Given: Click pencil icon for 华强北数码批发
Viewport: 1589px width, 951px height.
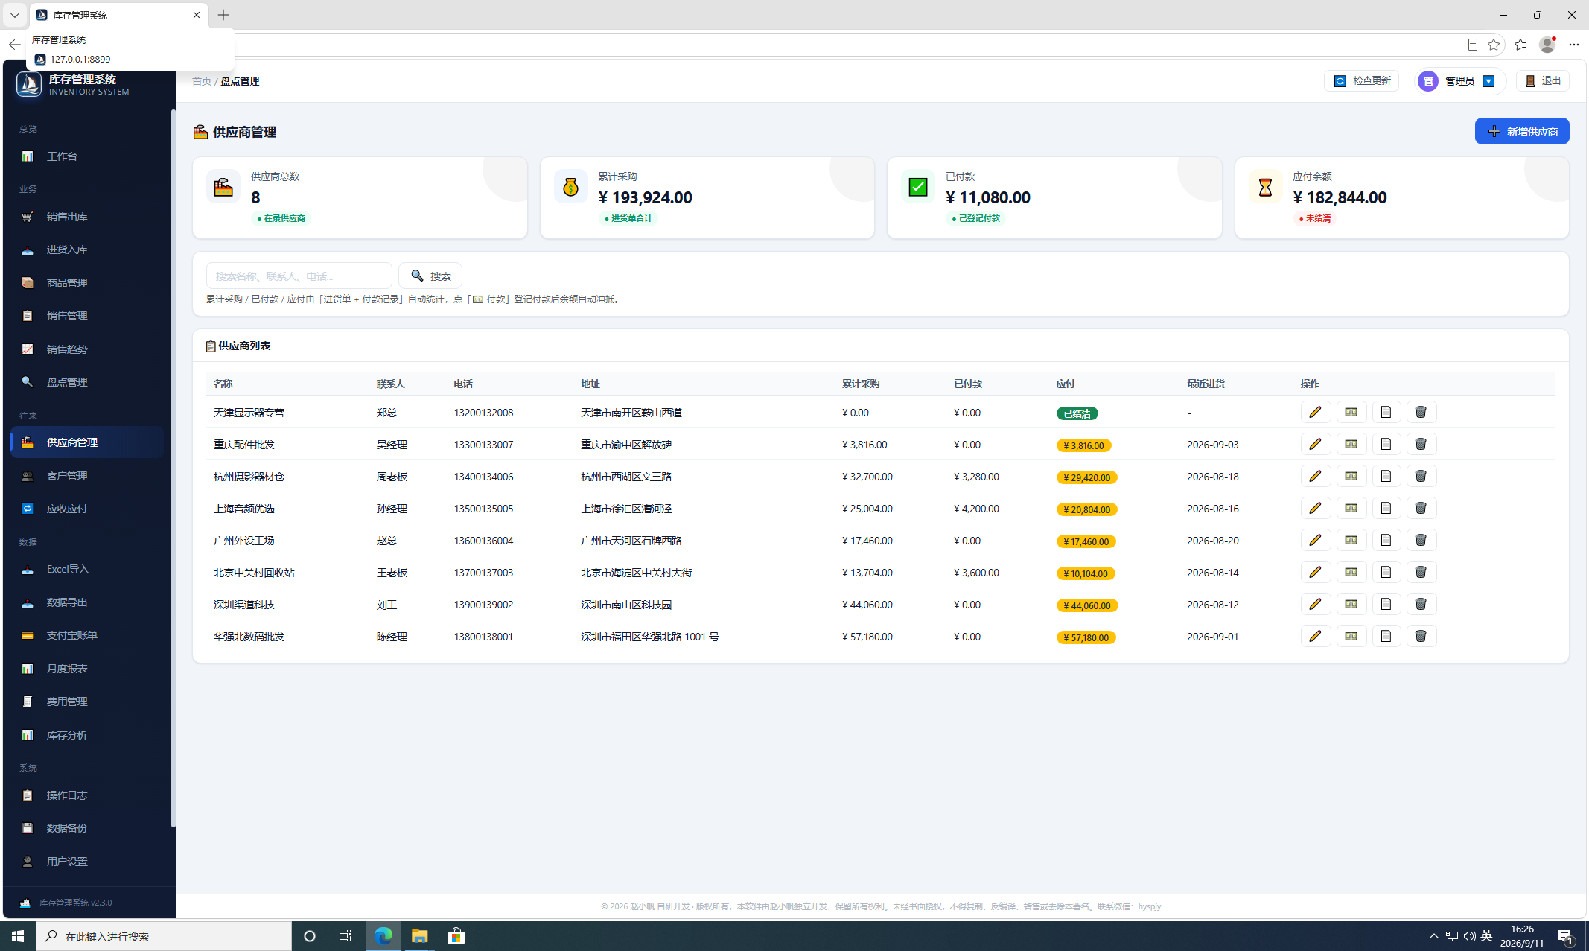Looking at the screenshot, I should coord(1316,636).
